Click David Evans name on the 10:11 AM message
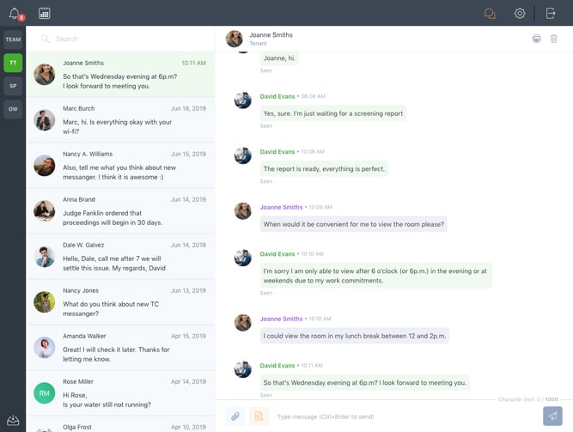The image size is (573, 432). pos(277,366)
